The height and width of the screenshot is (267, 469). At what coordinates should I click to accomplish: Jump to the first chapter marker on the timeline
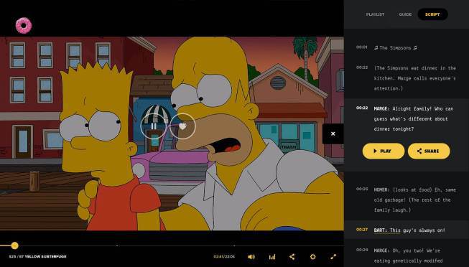tap(117, 245)
